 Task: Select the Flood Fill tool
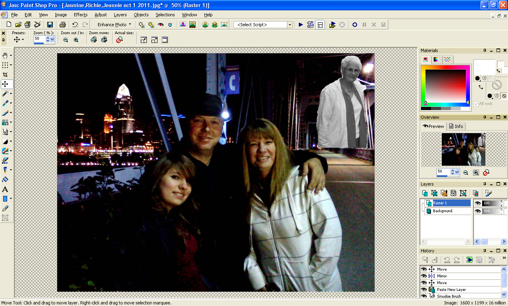pyautogui.click(x=5, y=180)
